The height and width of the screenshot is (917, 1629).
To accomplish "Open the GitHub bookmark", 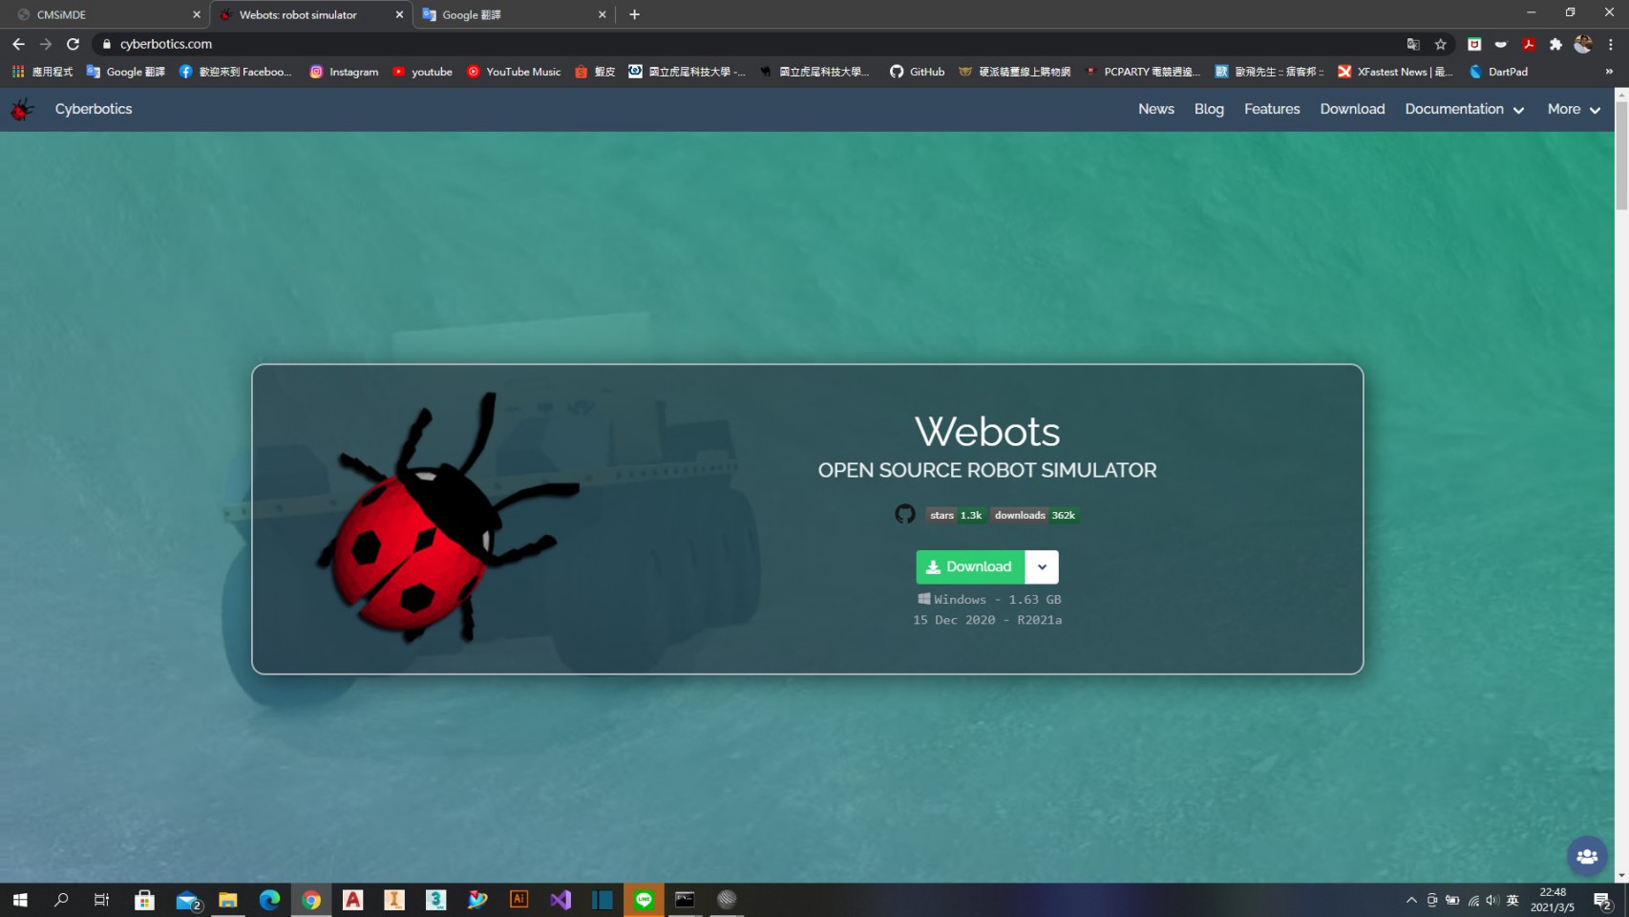I will (917, 72).
